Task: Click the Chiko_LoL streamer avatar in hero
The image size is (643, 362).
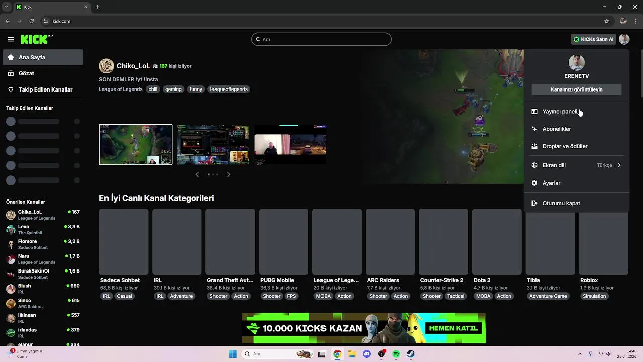Action: pos(106,66)
